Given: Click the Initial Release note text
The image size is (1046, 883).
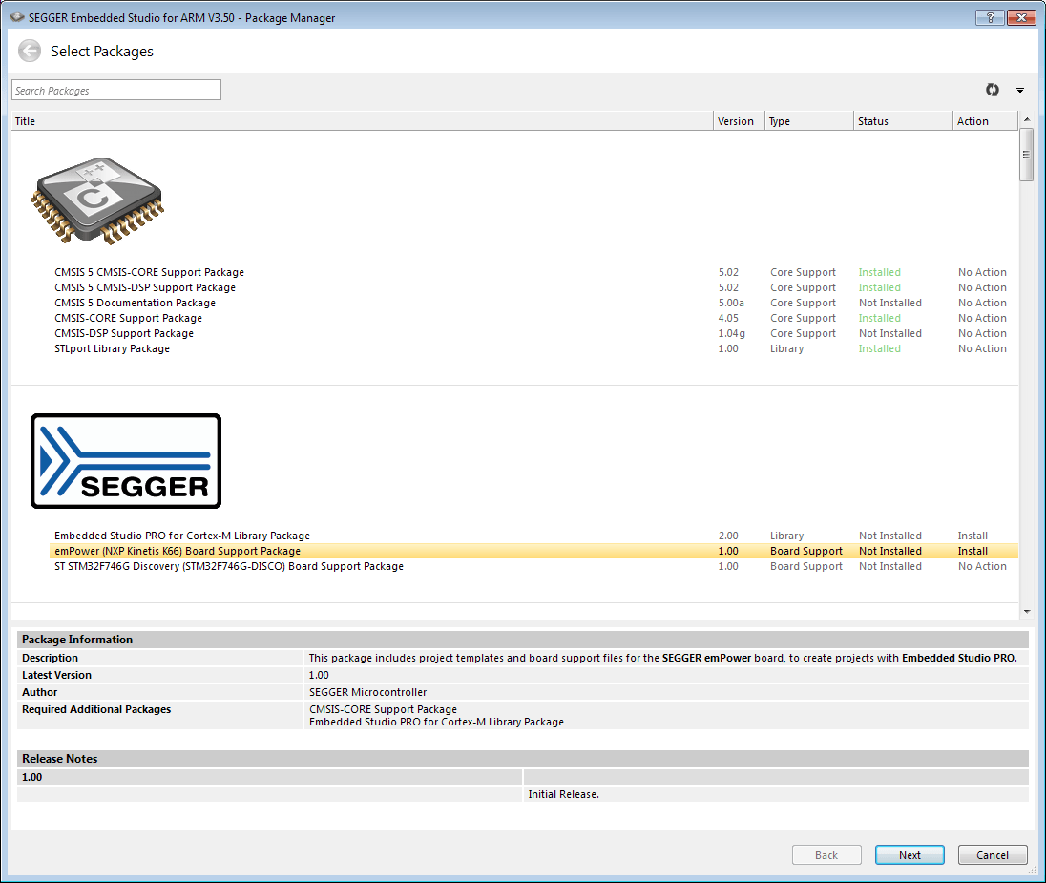Looking at the screenshot, I should coord(564,795).
